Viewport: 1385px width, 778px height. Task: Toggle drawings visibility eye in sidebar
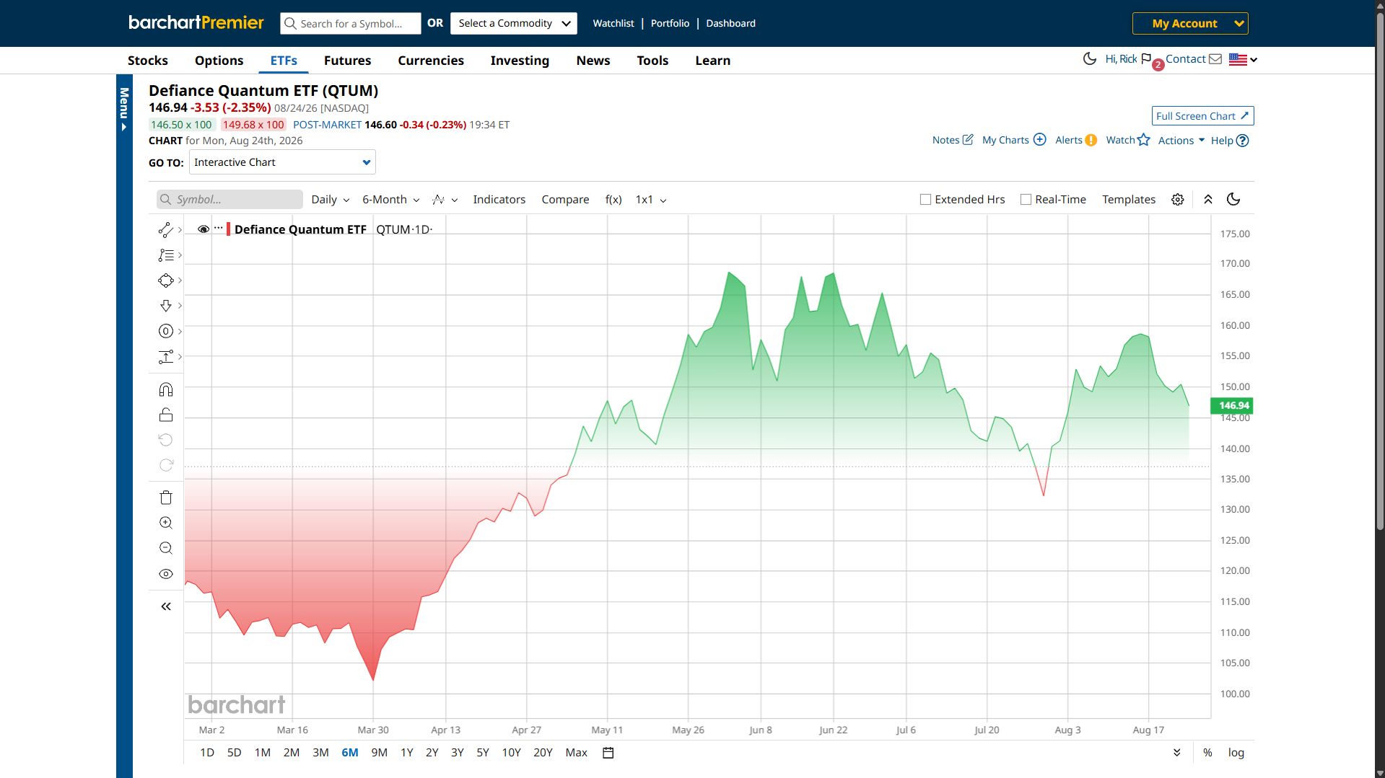[x=165, y=574]
